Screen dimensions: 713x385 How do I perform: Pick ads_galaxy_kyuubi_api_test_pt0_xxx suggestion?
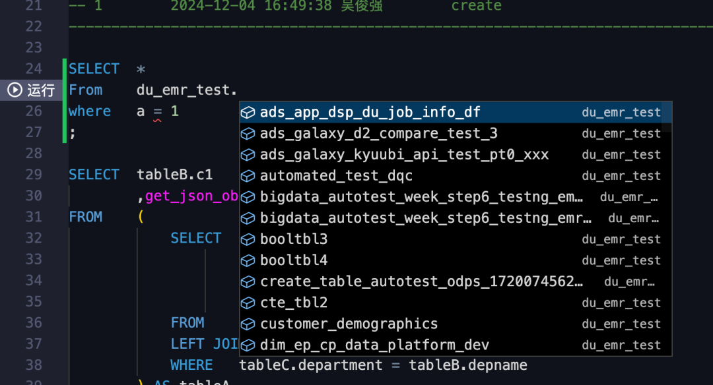(404, 155)
